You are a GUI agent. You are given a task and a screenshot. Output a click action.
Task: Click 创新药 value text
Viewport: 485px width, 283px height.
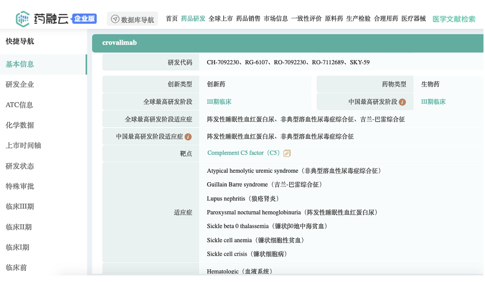[216, 84]
